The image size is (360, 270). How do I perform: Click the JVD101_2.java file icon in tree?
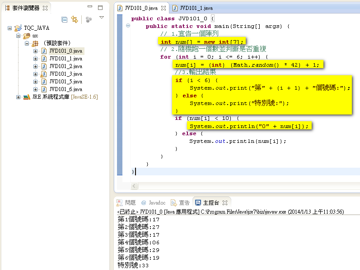pyautogui.click(x=44, y=66)
